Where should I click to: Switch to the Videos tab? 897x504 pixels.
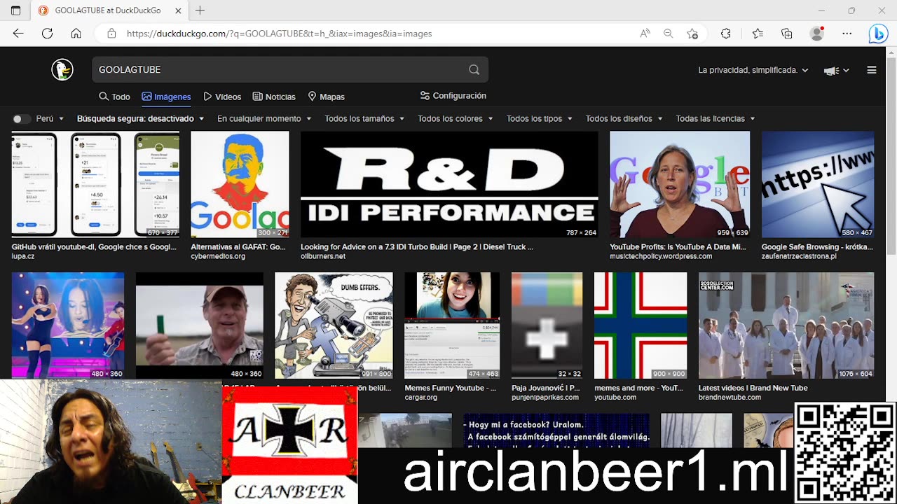click(222, 97)
